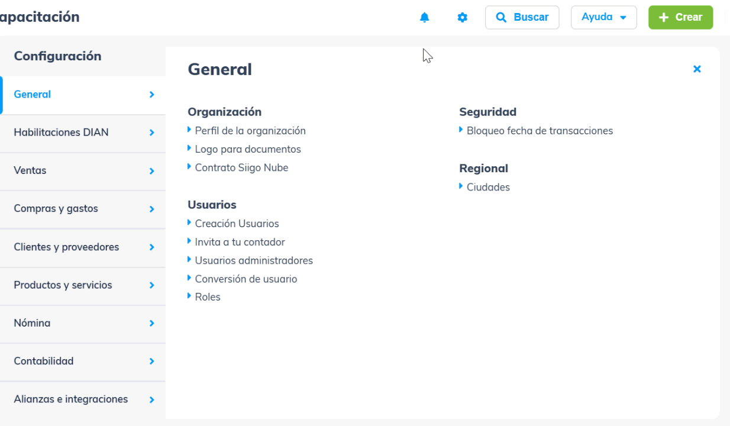Open the Roles configuration link
Screen dimensions: 730x426
pos(207,297)
